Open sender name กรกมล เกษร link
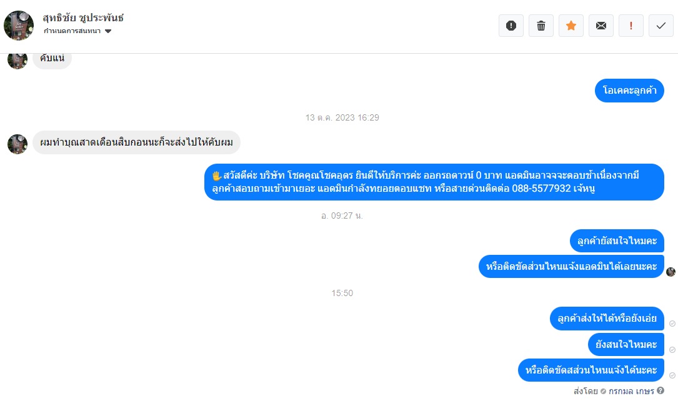The width and height of the screenshot is (678, 406). 631,391
